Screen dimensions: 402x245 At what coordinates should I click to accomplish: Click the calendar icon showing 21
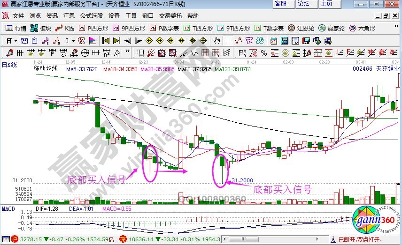273,40
